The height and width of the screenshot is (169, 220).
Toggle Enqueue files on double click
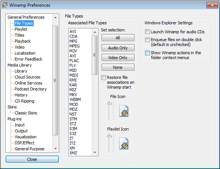pyautogui.click(x=147, y=40)
